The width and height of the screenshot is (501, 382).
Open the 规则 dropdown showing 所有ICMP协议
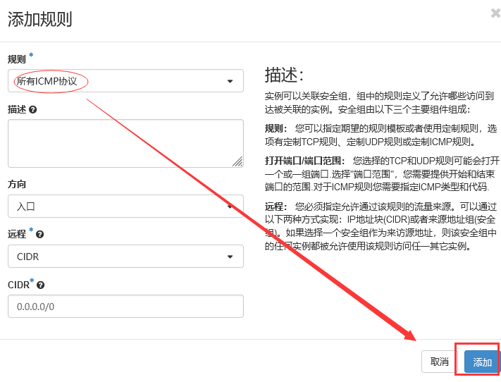(x=125, y=81)
